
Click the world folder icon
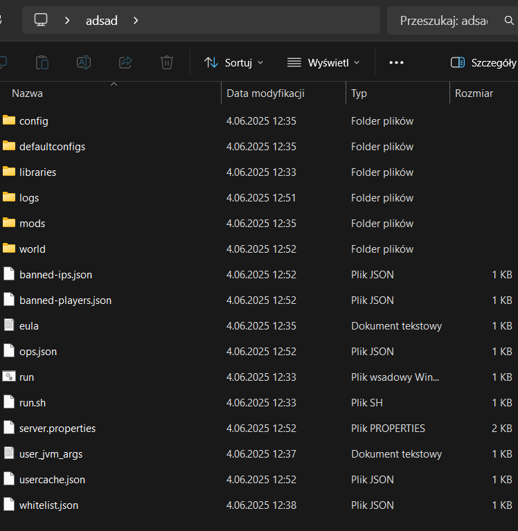pyautogui.click(x=9, y=249)
